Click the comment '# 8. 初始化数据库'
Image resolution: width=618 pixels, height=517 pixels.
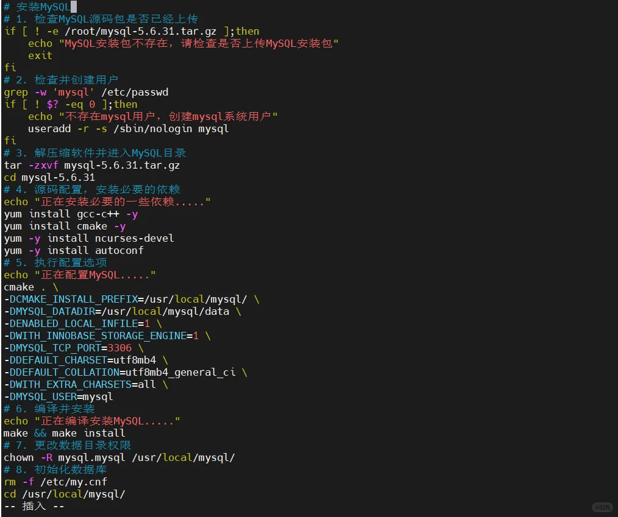coord(55,470)
